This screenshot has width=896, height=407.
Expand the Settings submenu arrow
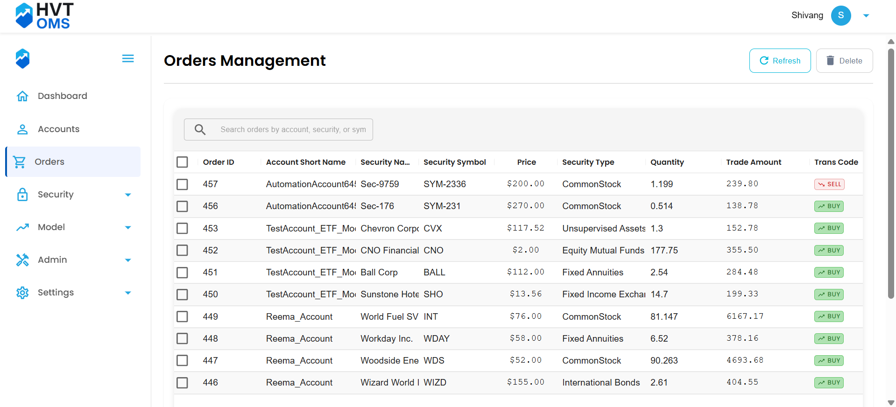tap(128, 293)
